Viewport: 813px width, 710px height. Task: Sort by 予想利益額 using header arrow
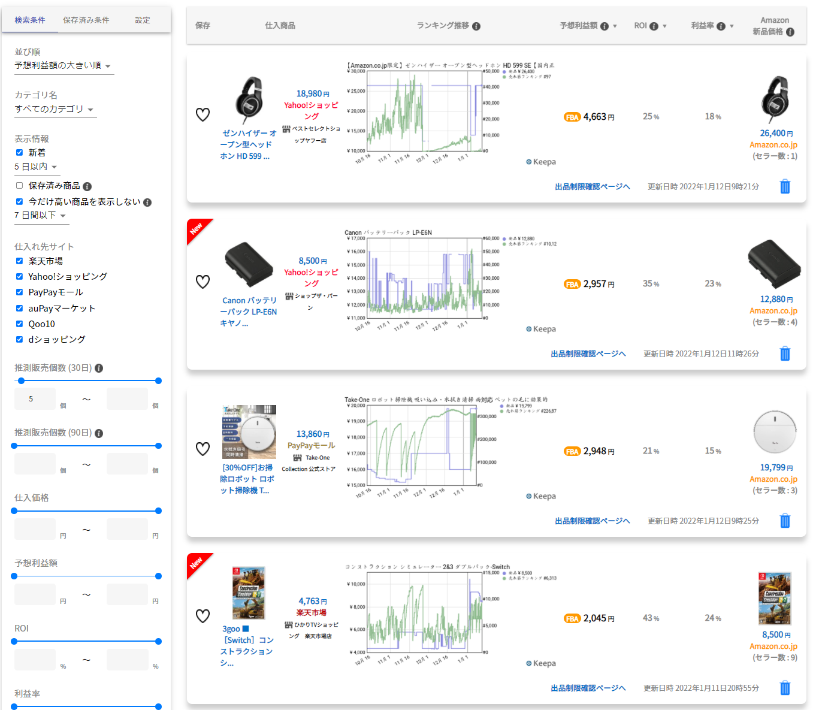pyautogui.click(x=615, y=26)
